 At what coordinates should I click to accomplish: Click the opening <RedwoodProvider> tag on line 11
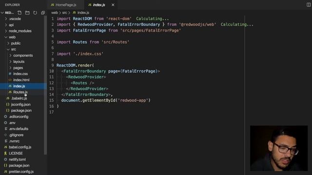click(x=86, y=77)
